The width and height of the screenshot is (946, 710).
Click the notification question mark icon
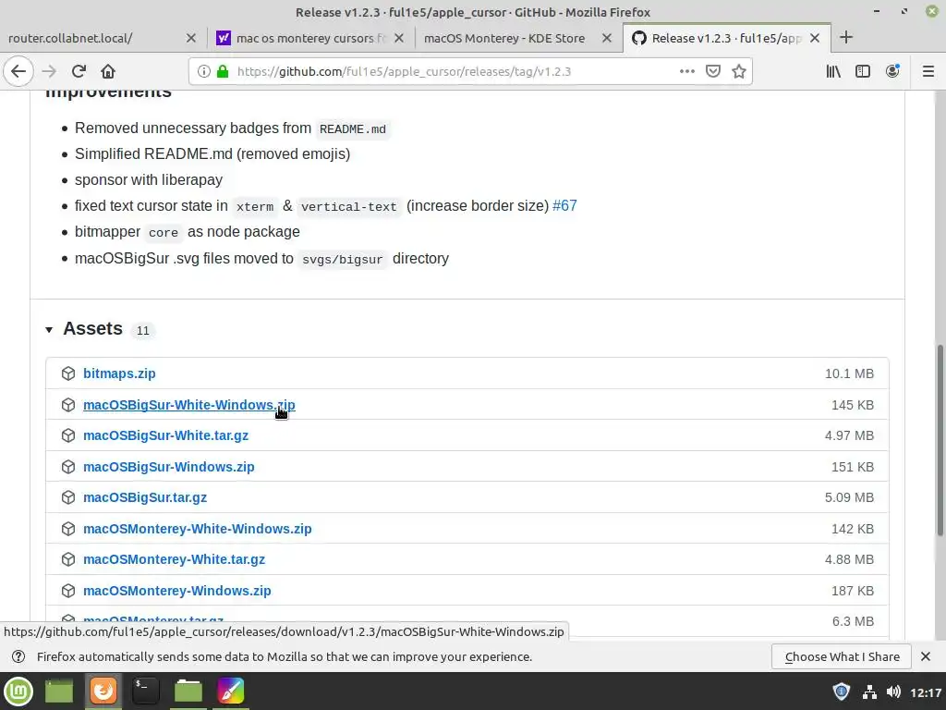pos(18,657)
